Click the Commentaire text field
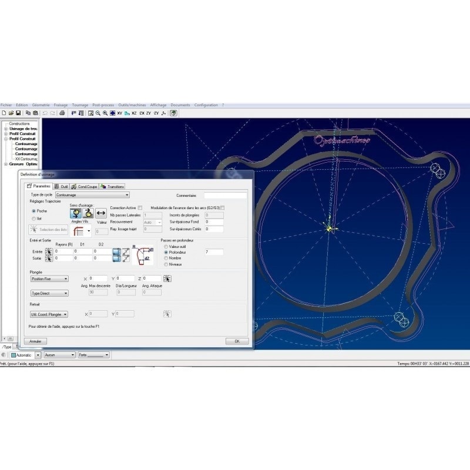This screenshot has height=470, width=470. [226, 196]
